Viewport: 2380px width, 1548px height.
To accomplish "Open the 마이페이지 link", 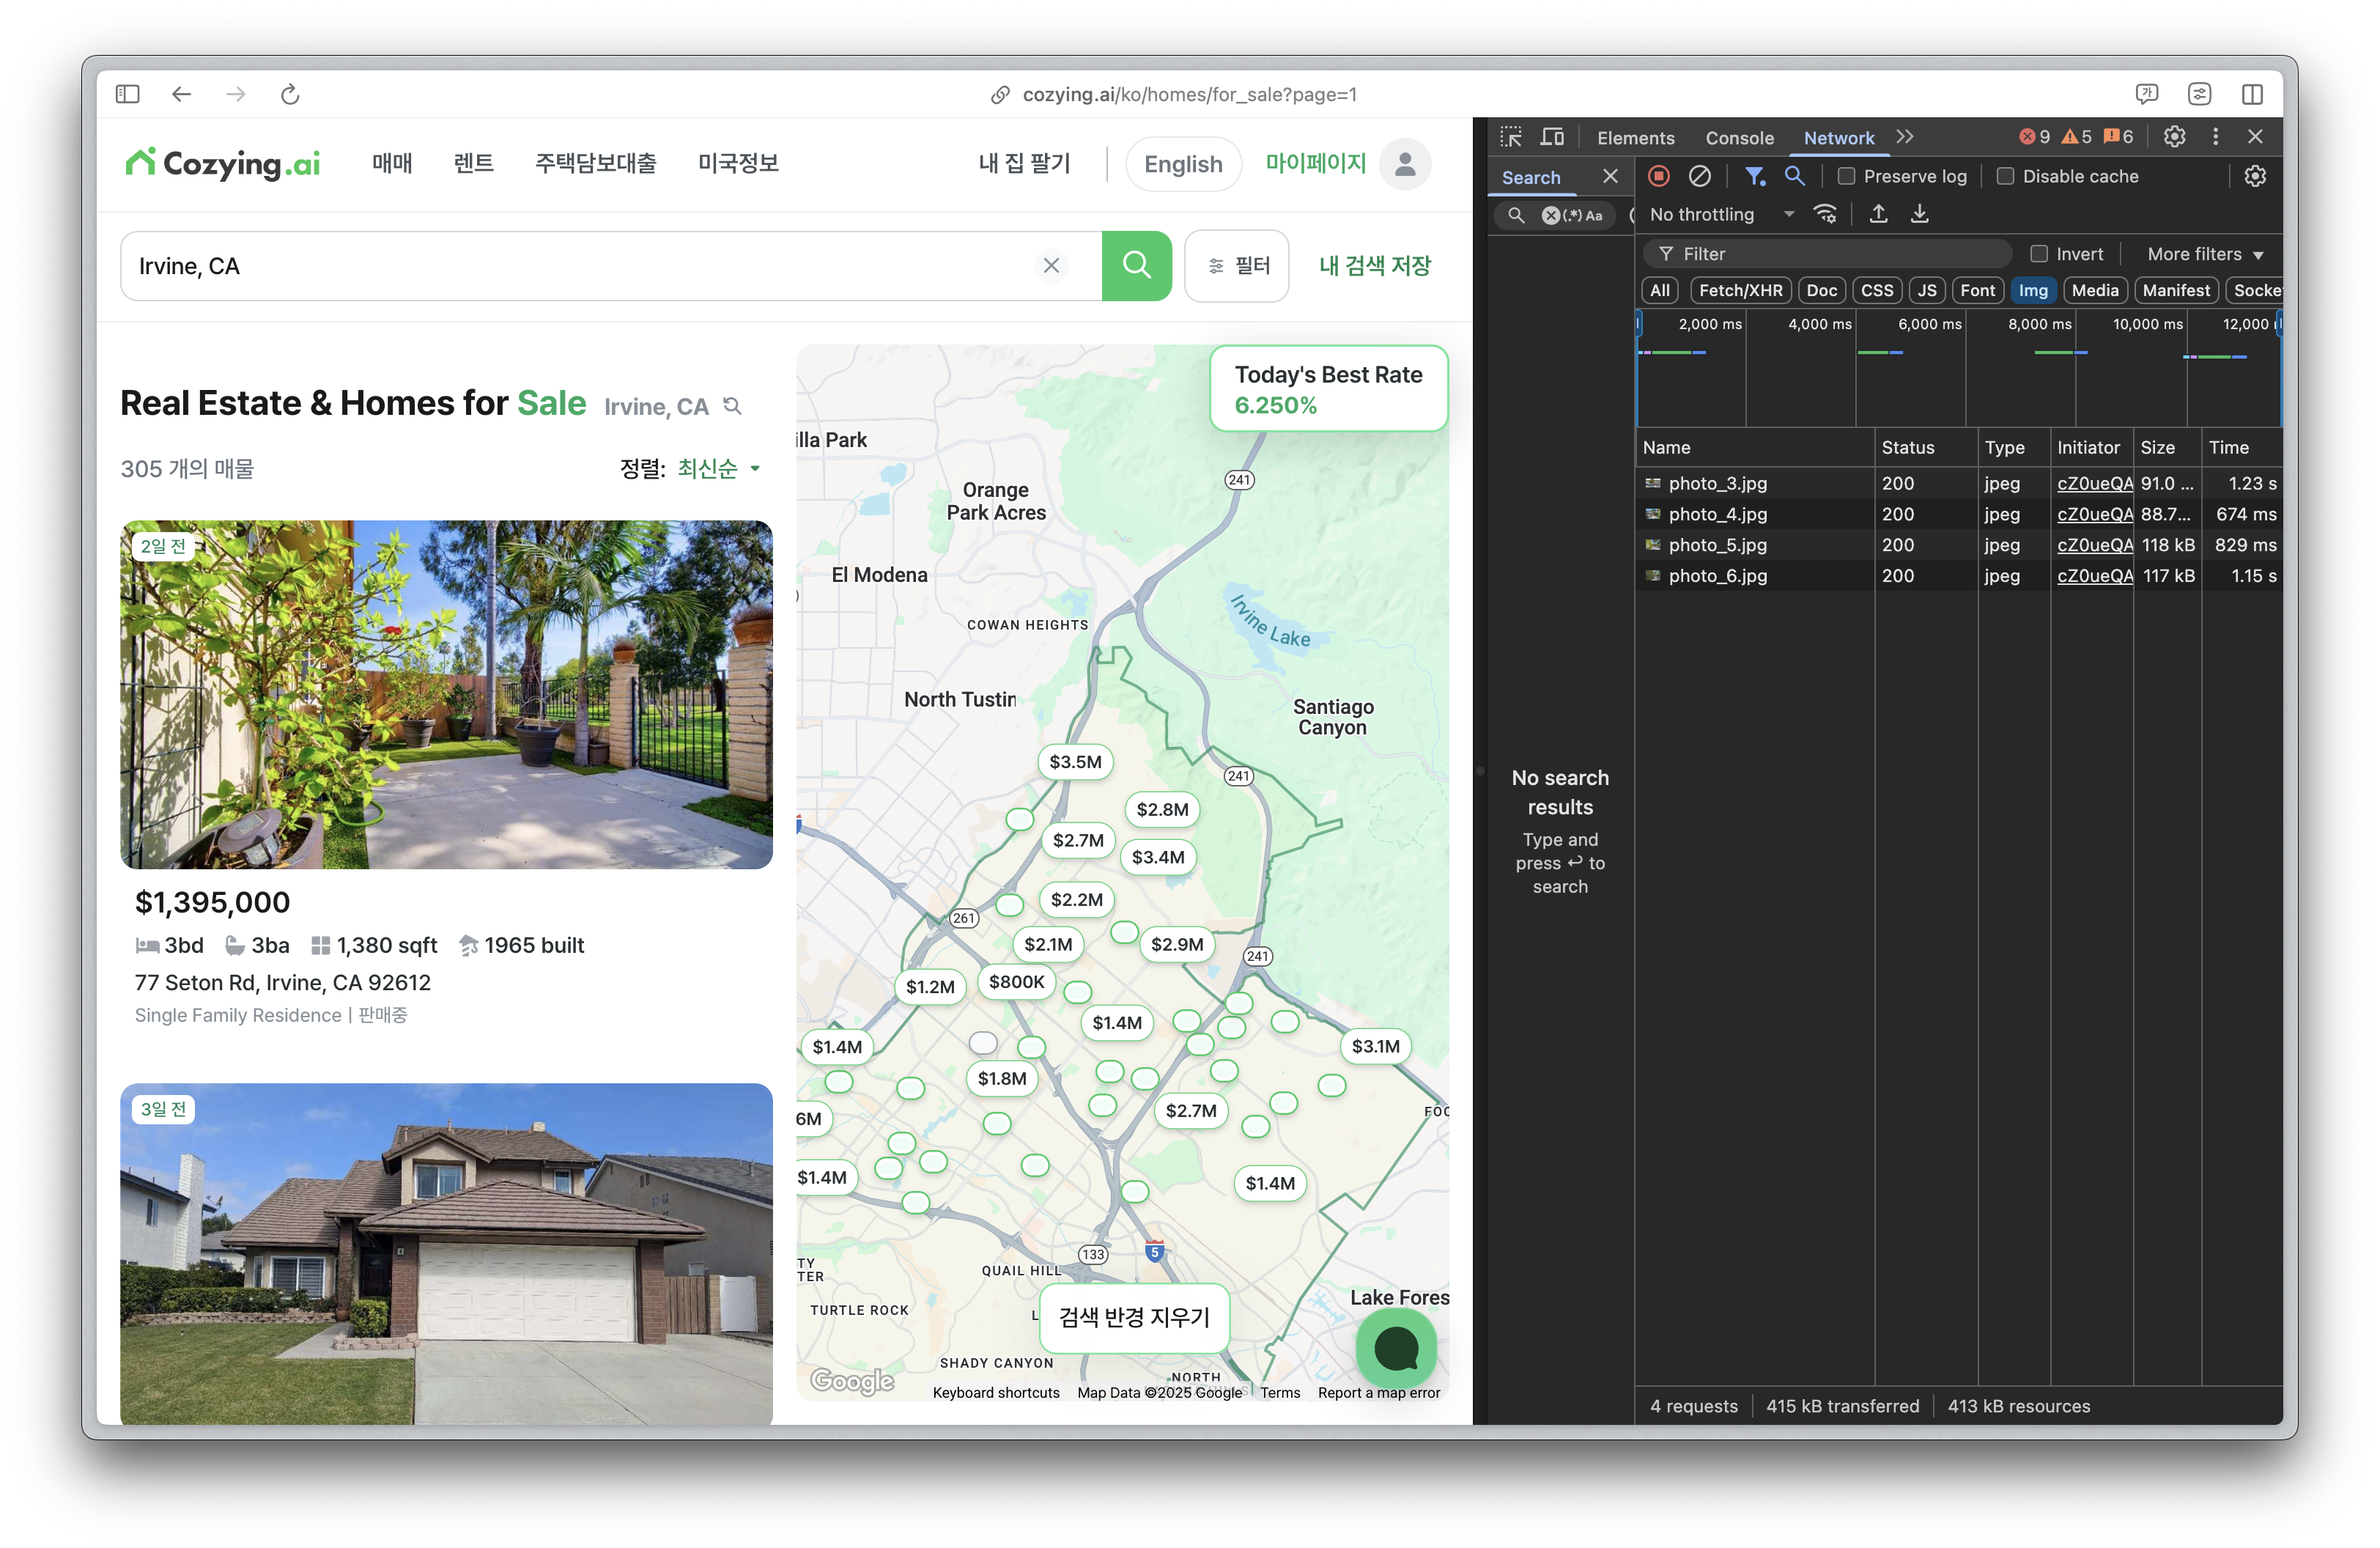I will [1315, 163].
